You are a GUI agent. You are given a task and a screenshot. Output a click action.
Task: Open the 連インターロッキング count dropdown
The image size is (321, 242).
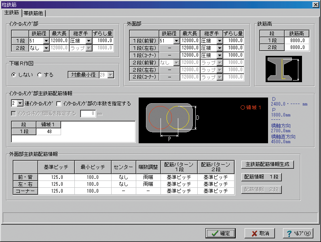[x=20, y=104]
